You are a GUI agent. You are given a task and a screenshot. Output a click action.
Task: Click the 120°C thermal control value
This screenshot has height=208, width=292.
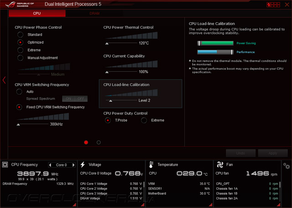coord(144,43)
